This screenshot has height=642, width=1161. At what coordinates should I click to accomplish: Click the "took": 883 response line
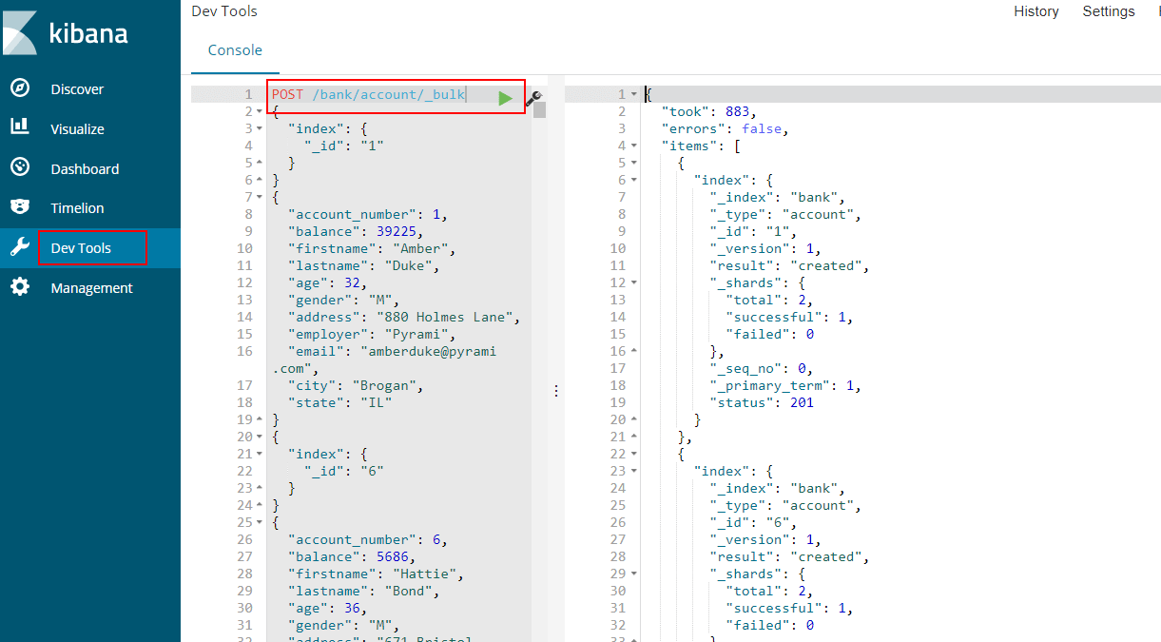click(708, 111)
